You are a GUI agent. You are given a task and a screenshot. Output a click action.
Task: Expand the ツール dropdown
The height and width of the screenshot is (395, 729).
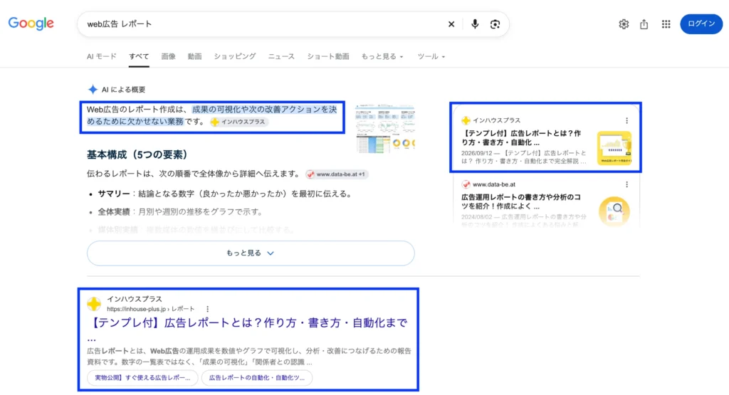coord(431,56)
